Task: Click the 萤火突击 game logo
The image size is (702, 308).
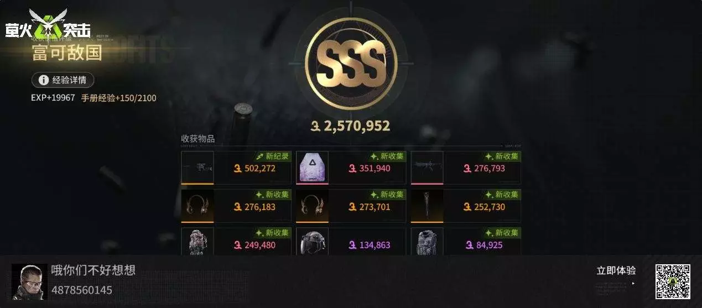Action: coord(48,26)
